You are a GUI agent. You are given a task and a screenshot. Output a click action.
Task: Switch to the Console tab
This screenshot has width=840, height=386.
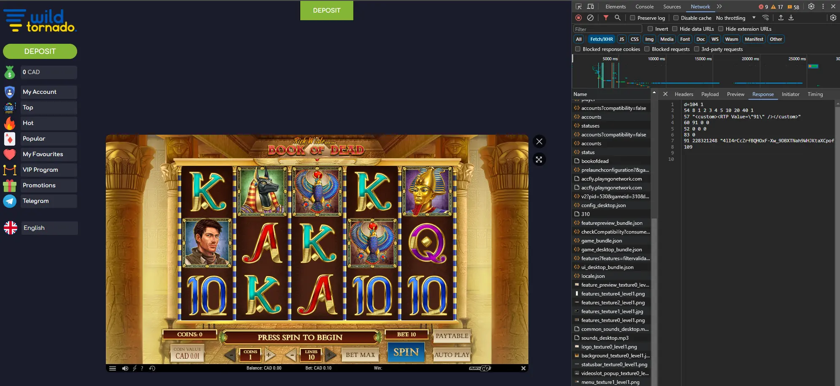644,6
